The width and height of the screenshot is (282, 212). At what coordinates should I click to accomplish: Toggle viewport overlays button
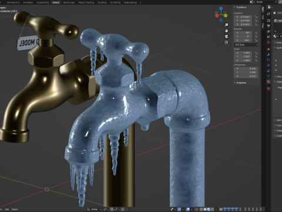point(188,209)
